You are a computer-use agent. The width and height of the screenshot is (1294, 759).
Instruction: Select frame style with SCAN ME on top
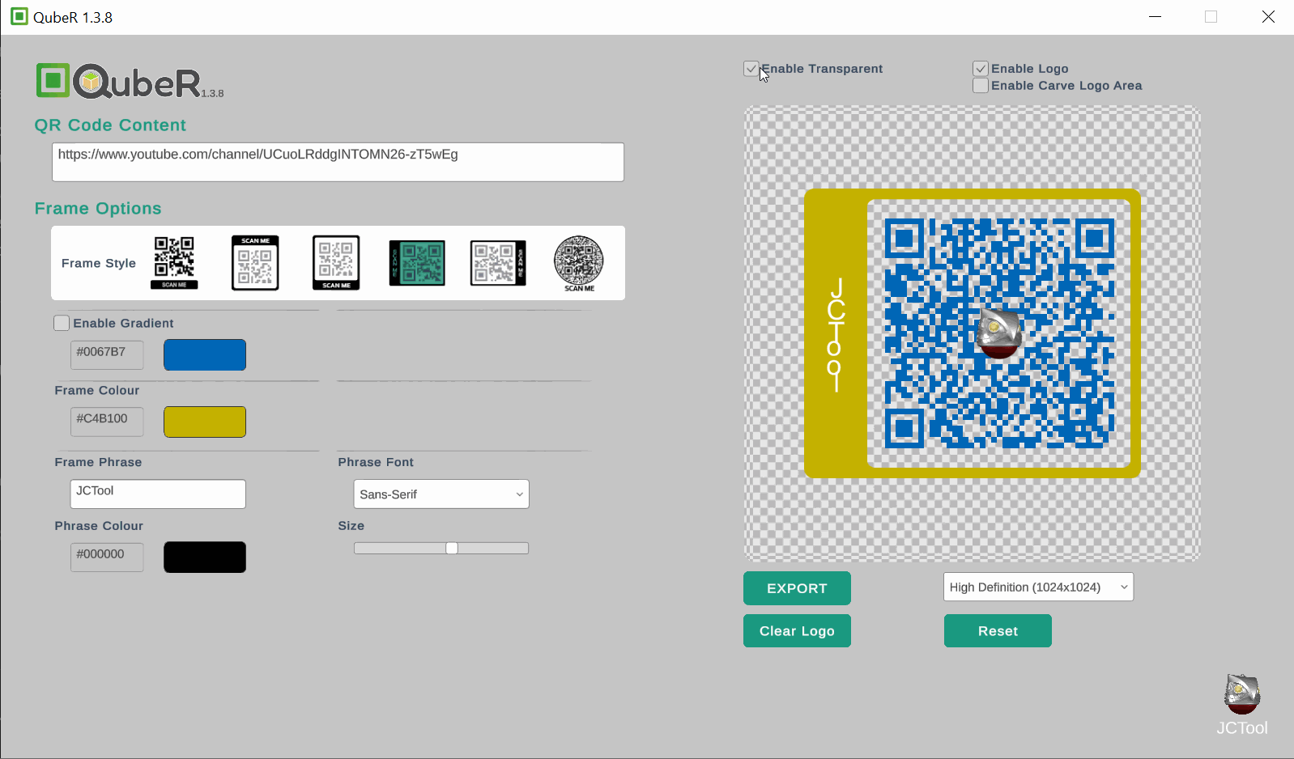coord(255,263)
